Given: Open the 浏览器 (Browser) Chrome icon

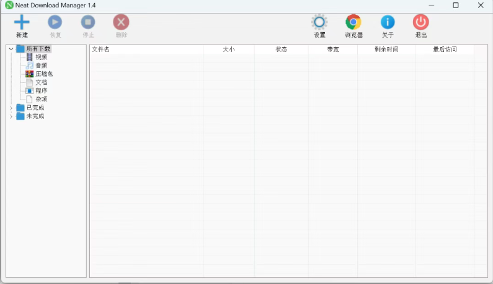Looking at the screenshot, I should (353, 23).
